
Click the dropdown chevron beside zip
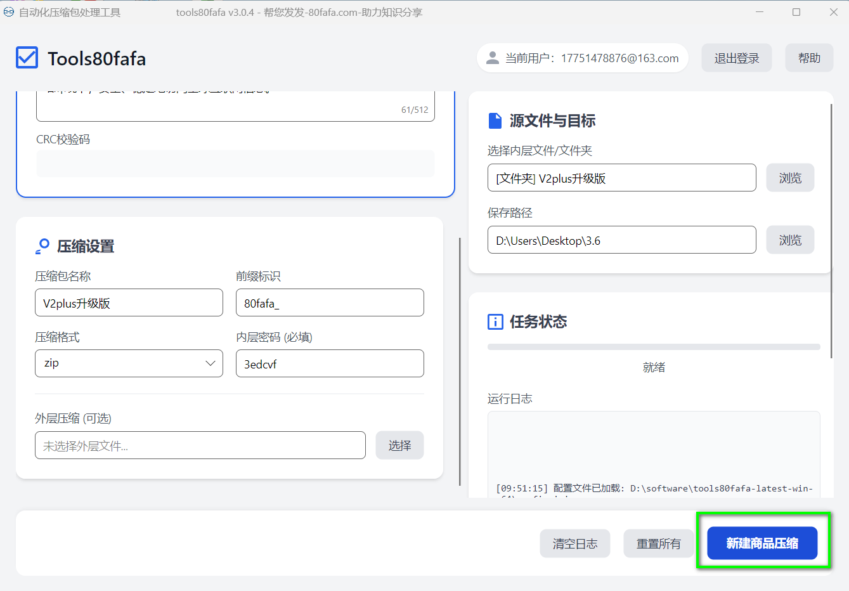[210, 363]
